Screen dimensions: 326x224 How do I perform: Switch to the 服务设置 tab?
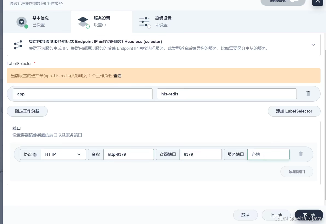point(102,22)
